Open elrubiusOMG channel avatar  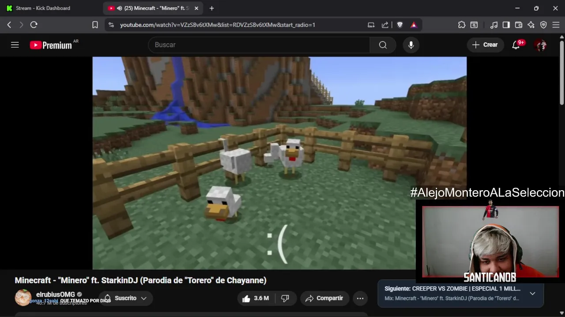[x=23, y=298]
